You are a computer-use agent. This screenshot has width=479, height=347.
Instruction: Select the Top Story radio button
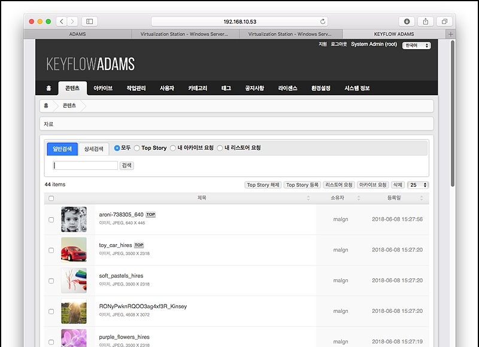(137, 148)
